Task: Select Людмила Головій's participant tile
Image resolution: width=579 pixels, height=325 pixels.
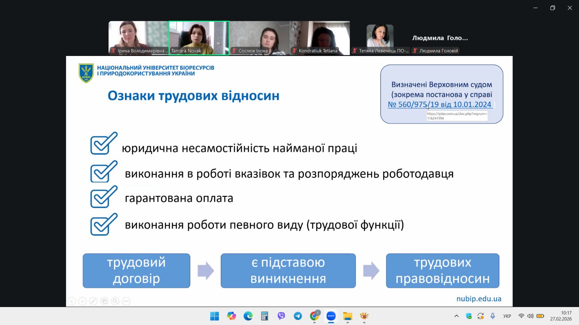Action: click(440, 38)
